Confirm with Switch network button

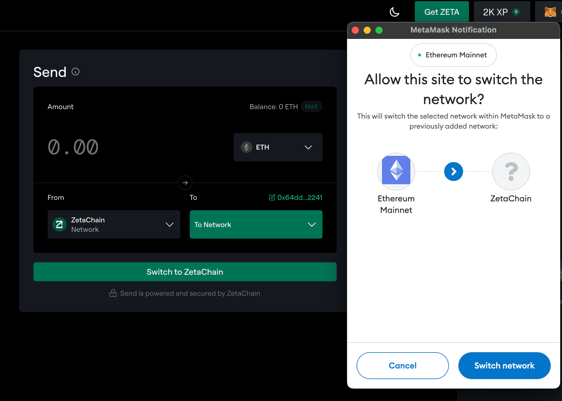(x=504, y=366)
